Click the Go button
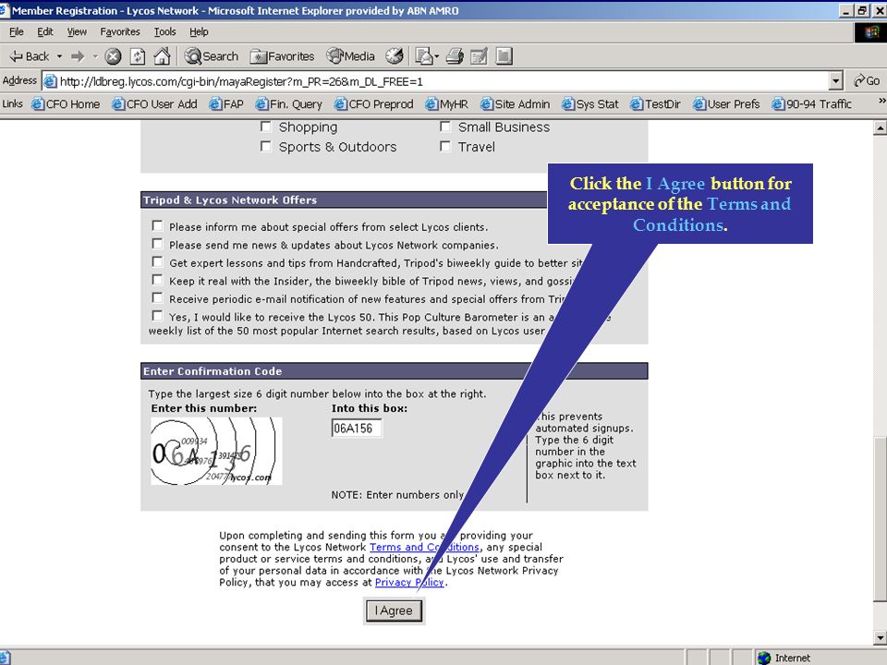Screen dimensions: 887x665 coord(866,81)
